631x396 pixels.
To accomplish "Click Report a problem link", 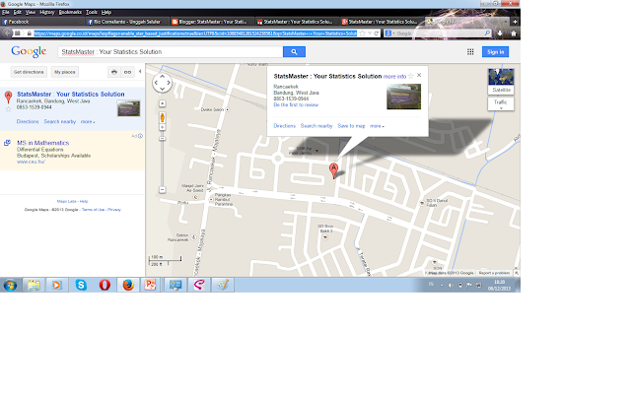I will tap(494, 273).
